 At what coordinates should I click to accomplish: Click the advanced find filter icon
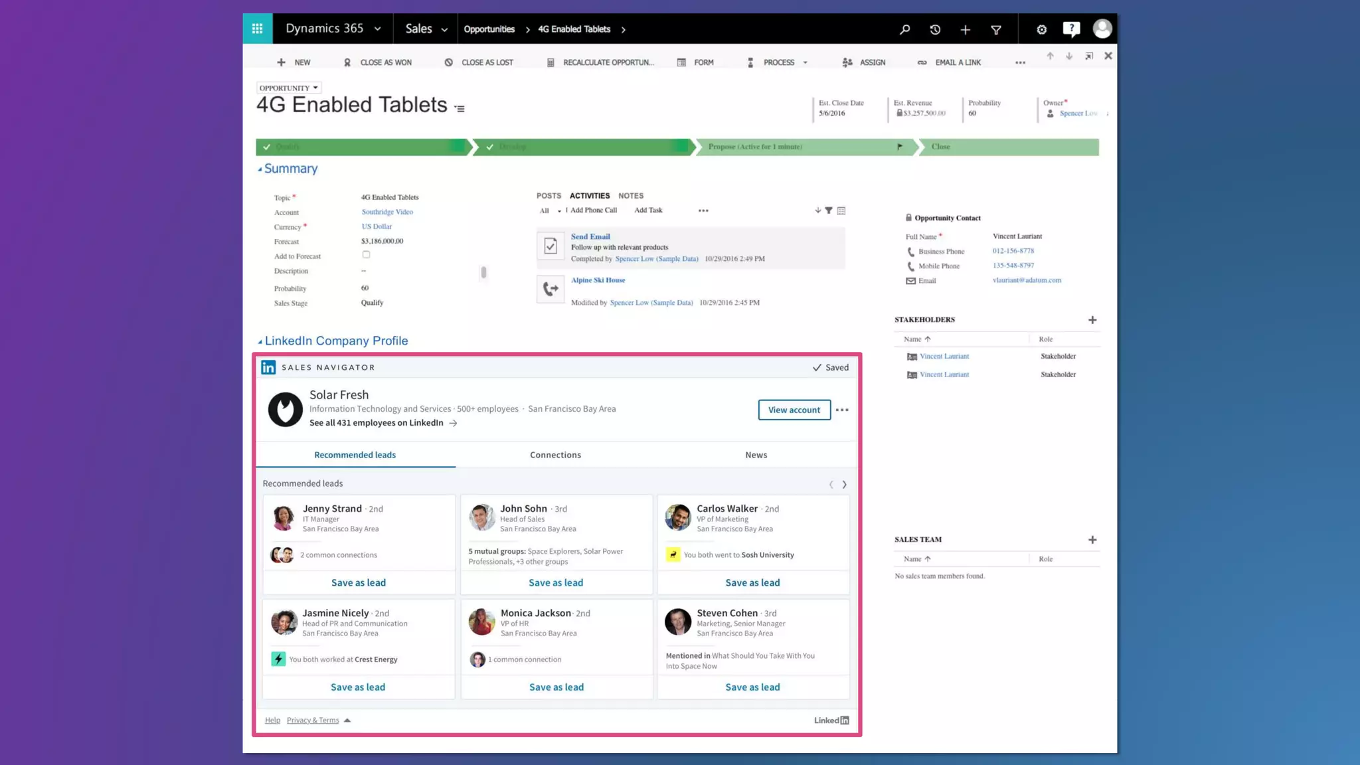pyautogui.click(x=996, y=29)
